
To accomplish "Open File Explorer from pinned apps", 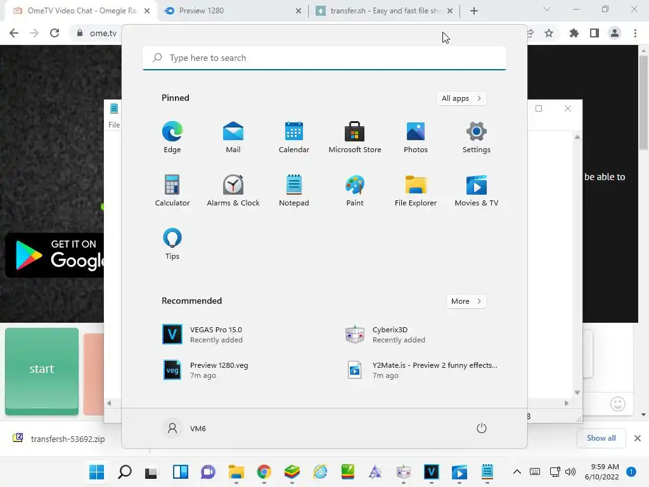I will [416, 190].
